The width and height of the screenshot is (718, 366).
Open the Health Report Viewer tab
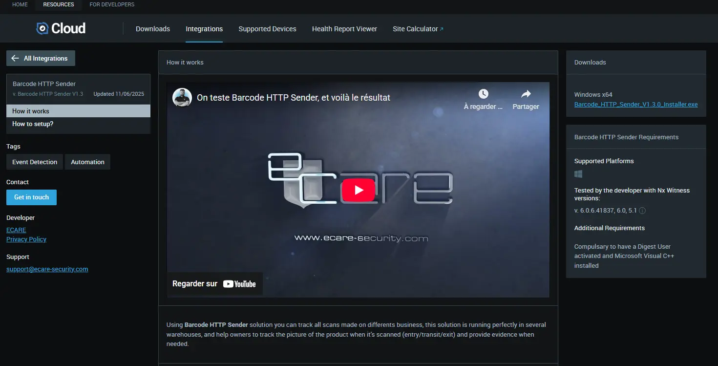pyautogui.click(x=344, y=29)
